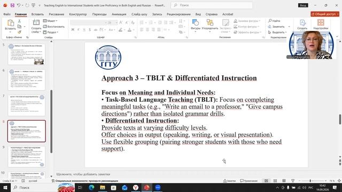342x192 pixels.
Task: Create a new slide via Создать слайд icon
Action: pyautogui.click(x=36, y=22)
